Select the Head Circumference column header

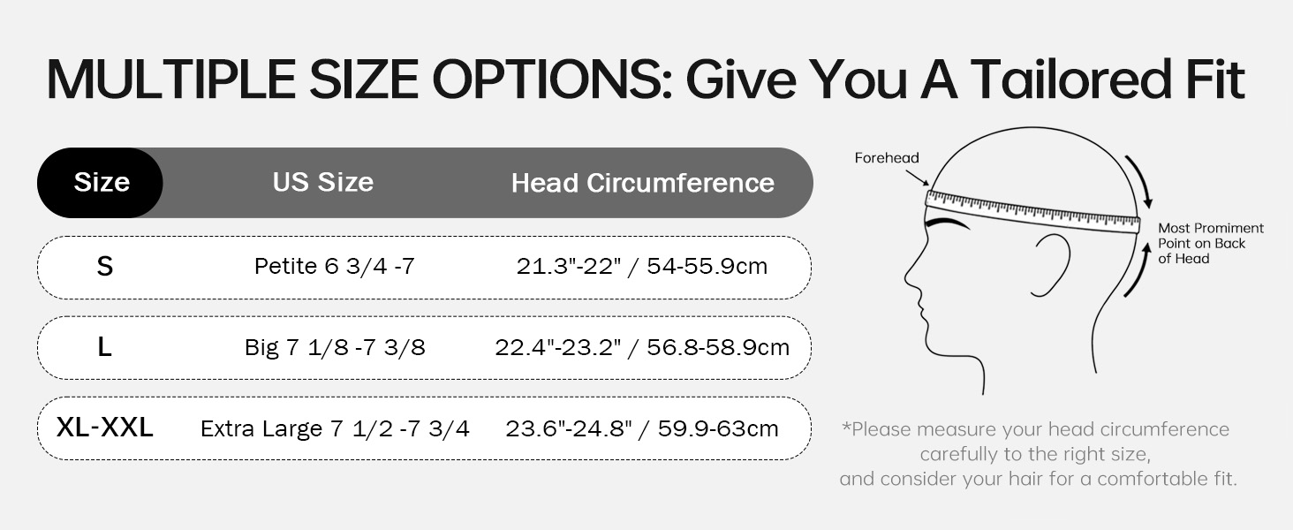(642, 183)
